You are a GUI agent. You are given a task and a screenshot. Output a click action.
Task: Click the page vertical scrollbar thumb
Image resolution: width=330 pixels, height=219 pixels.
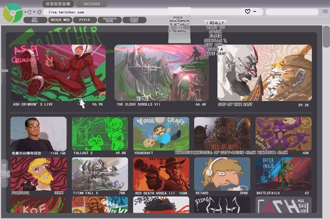tap(326, 37)
